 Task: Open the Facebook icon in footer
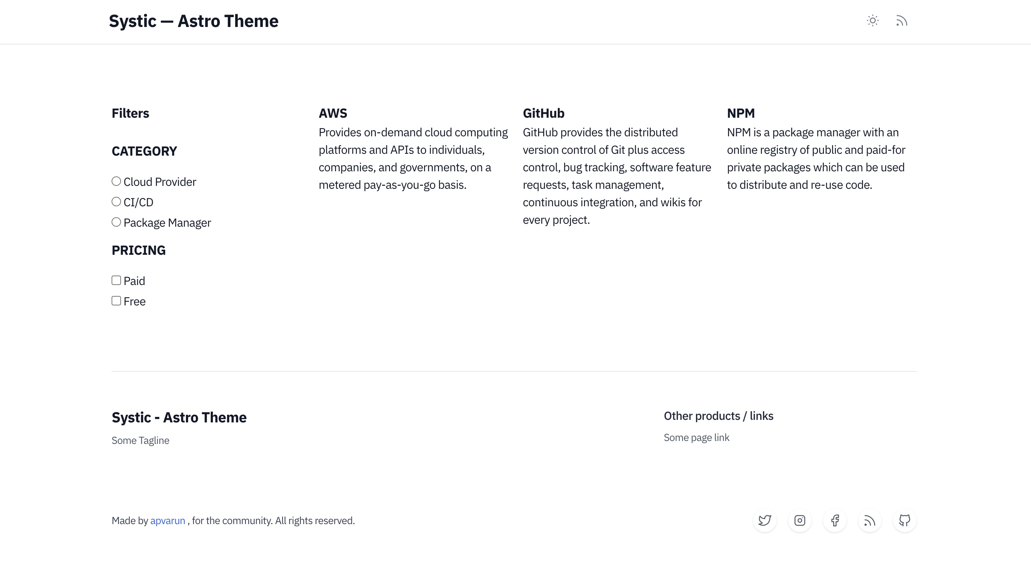(x=834, y=520)
